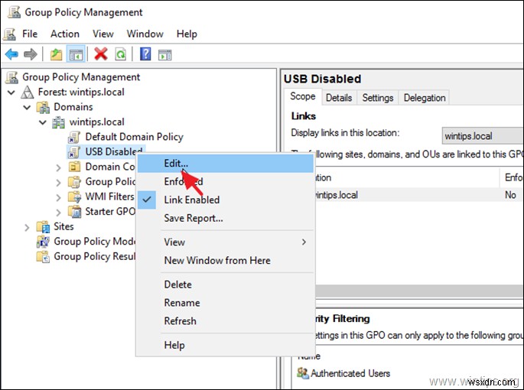Image resolution: width=524 pixels, height=390 pixels.
Task: Expand the Domain Controllers node
Action: point(58,167)
